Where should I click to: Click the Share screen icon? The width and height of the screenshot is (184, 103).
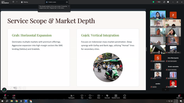click(x=99, y=96)
